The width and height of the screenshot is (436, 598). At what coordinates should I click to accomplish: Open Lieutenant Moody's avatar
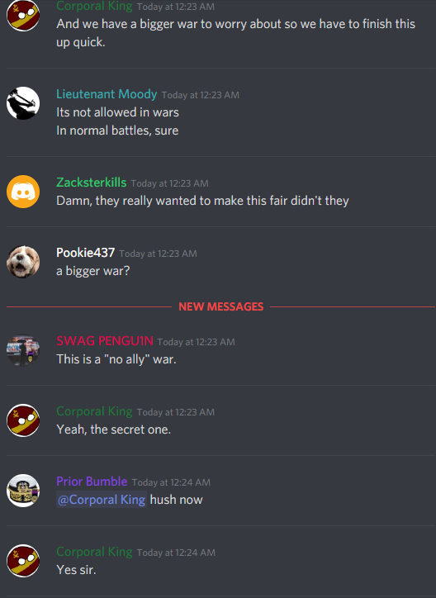pos(23,103)
